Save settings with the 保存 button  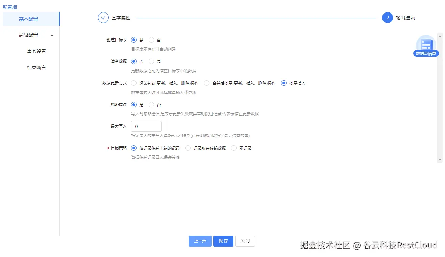[223, 241]
